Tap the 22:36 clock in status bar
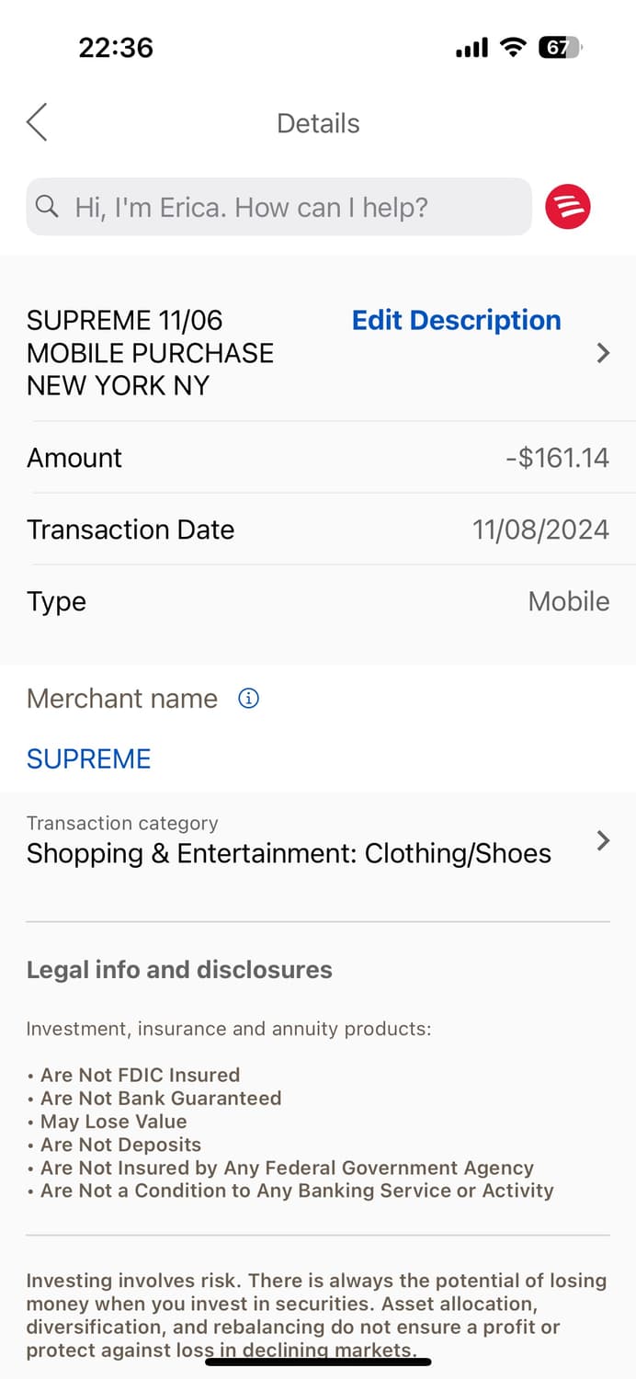 116,47
